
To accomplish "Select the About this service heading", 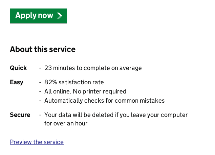I will pos(43,49).
